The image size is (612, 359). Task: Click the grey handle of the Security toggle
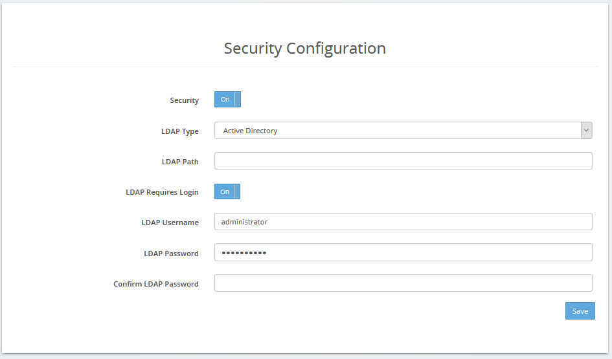238,100
